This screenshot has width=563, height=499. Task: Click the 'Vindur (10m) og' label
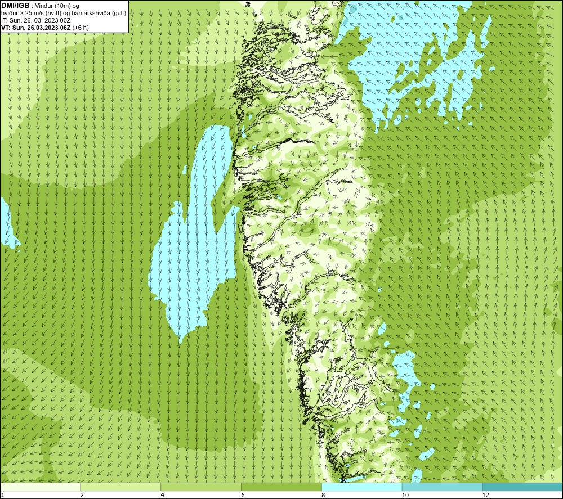click(57, 6)
